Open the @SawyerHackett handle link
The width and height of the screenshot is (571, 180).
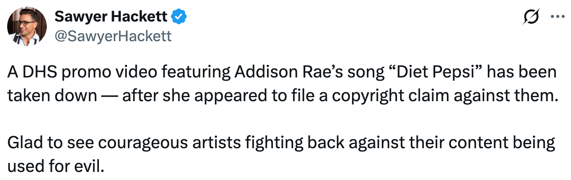pos(113,36)
